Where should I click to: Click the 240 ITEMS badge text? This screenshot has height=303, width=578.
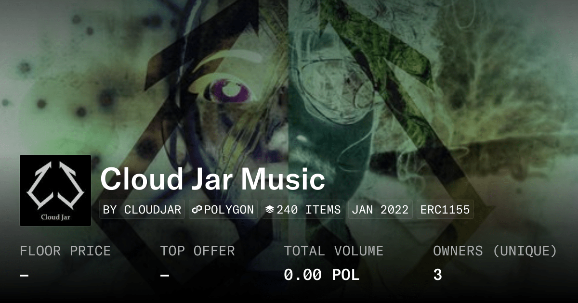point(309,210)
